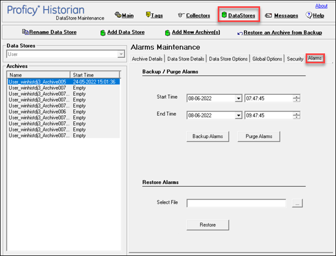This screenshot has width=336, height=256.
Task: Click the Help question mark icon
Action: click(x=309, y=15)
